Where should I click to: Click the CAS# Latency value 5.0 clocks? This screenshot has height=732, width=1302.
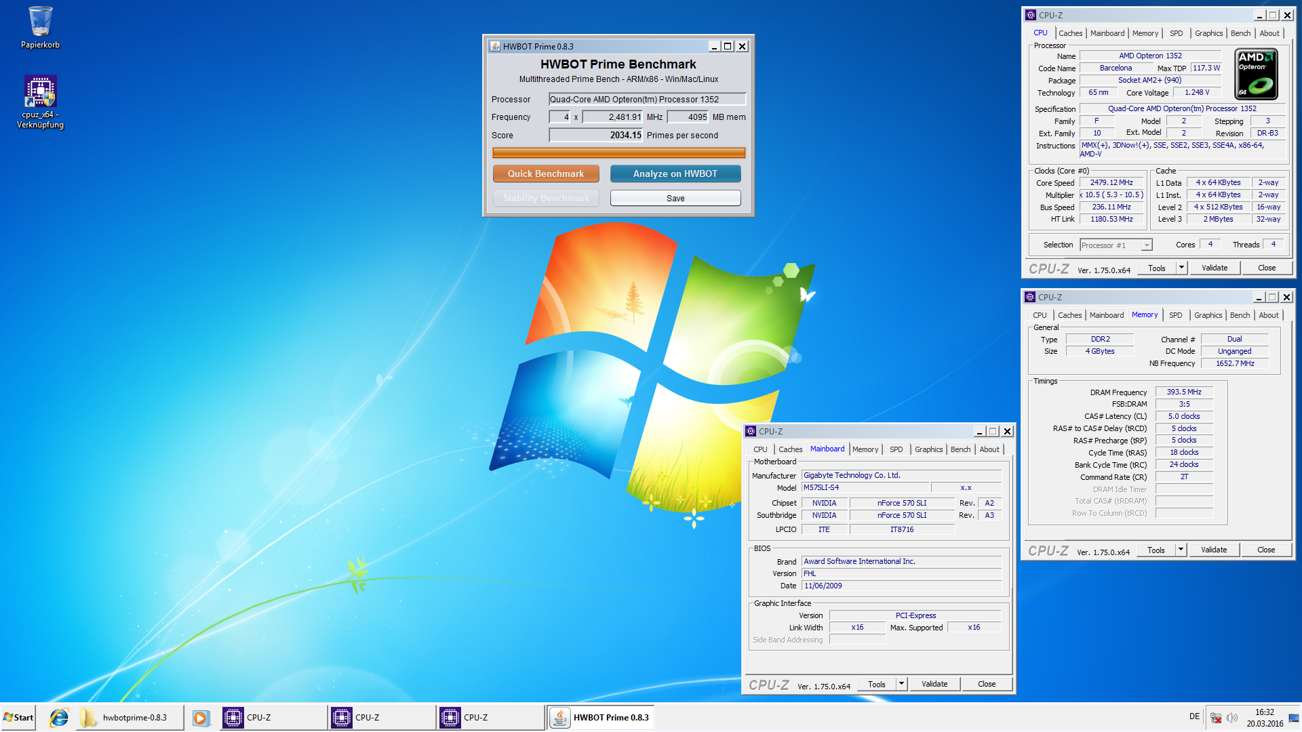[x=1184, y=416]
